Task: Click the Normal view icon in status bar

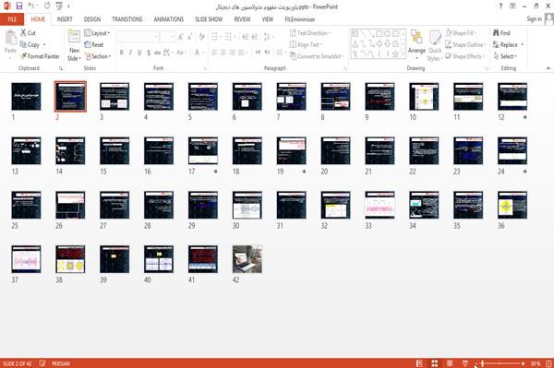Action: [x=419, y=363]
